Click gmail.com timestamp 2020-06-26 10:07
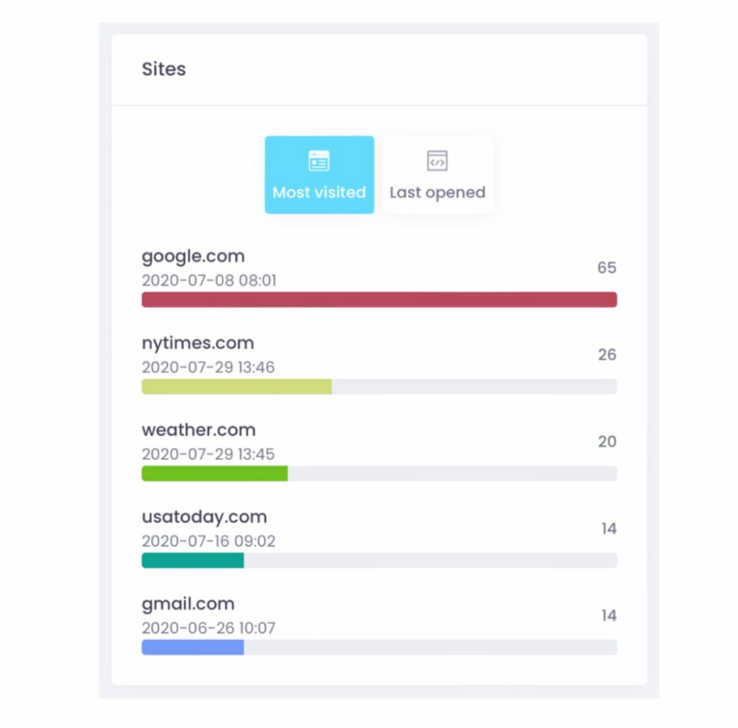 208,628
